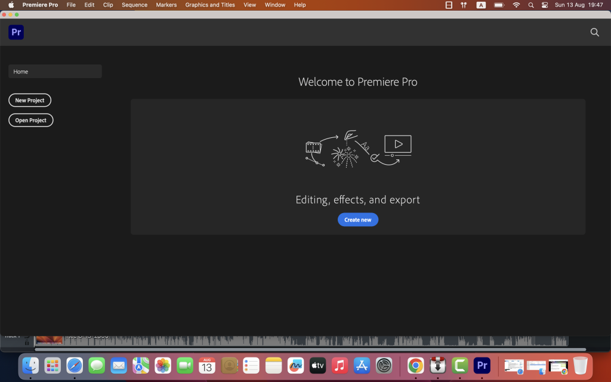Viewport: 611px width, 382px height.
Task: Open Spotlight search in menu bar
Action: (x=530, y=5)
